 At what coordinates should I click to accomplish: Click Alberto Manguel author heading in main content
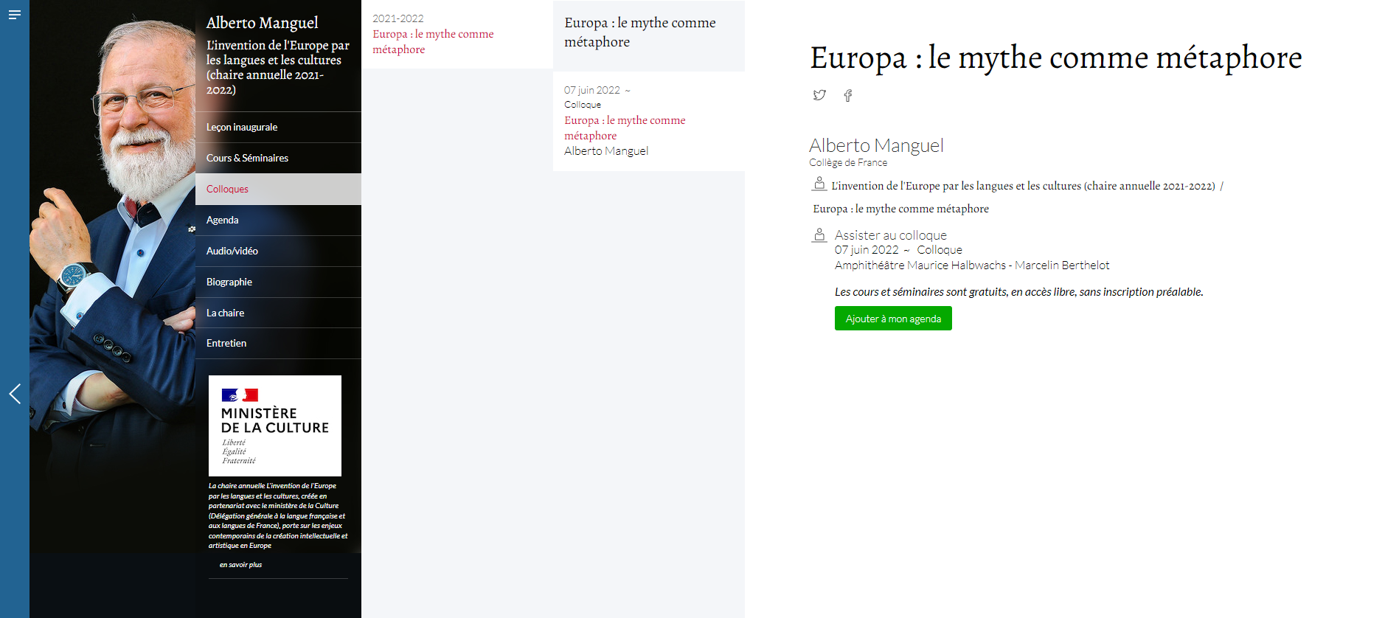coord(876,145)
